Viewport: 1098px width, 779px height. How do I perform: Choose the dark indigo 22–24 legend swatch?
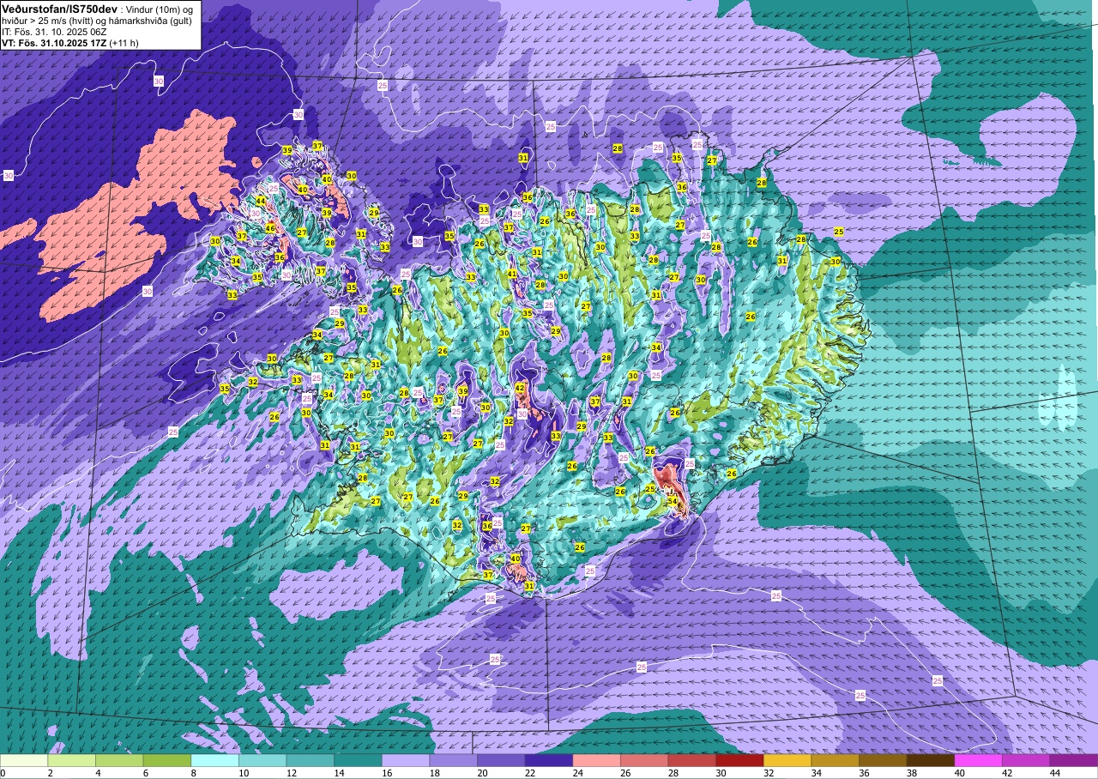click(549, 760)
